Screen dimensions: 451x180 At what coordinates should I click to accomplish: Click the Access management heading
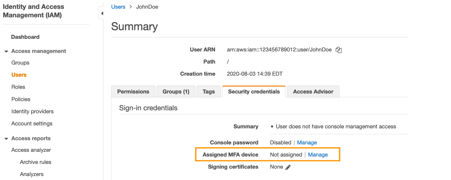pos(39,51)
